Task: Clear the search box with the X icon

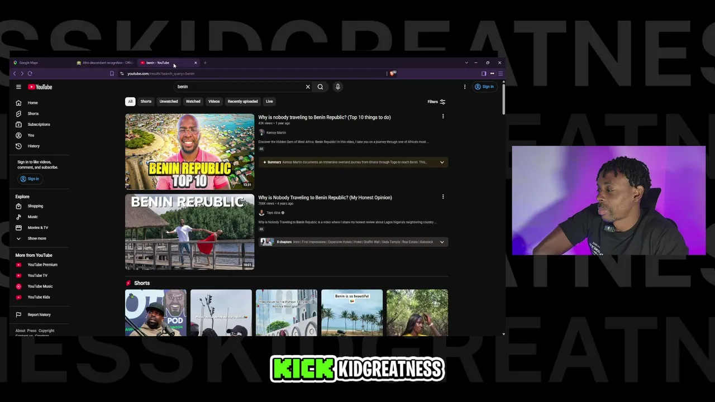Action: click(x=308, y=87)
